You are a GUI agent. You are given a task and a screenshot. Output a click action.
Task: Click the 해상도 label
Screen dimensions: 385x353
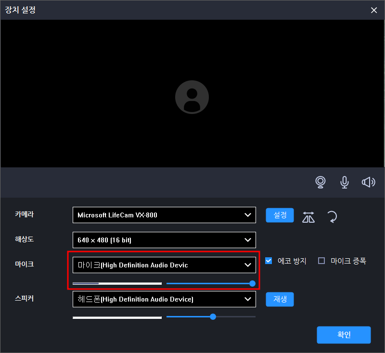[x=25, y=239]
